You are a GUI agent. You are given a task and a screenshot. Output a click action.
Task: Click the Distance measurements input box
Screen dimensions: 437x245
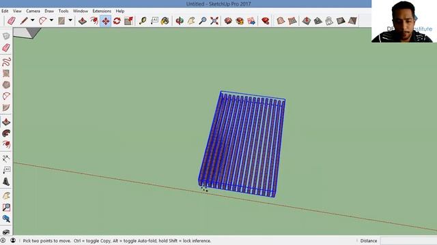[x=408, y=241]
